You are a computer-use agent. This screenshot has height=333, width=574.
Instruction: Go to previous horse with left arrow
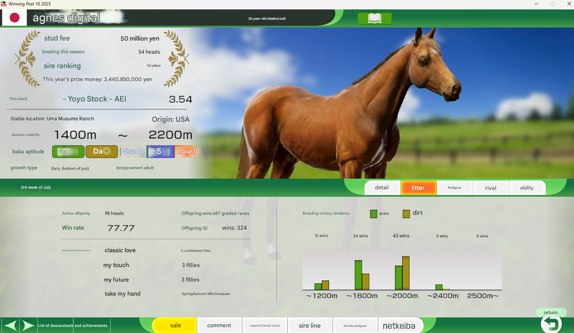click(x=11, y=325)
